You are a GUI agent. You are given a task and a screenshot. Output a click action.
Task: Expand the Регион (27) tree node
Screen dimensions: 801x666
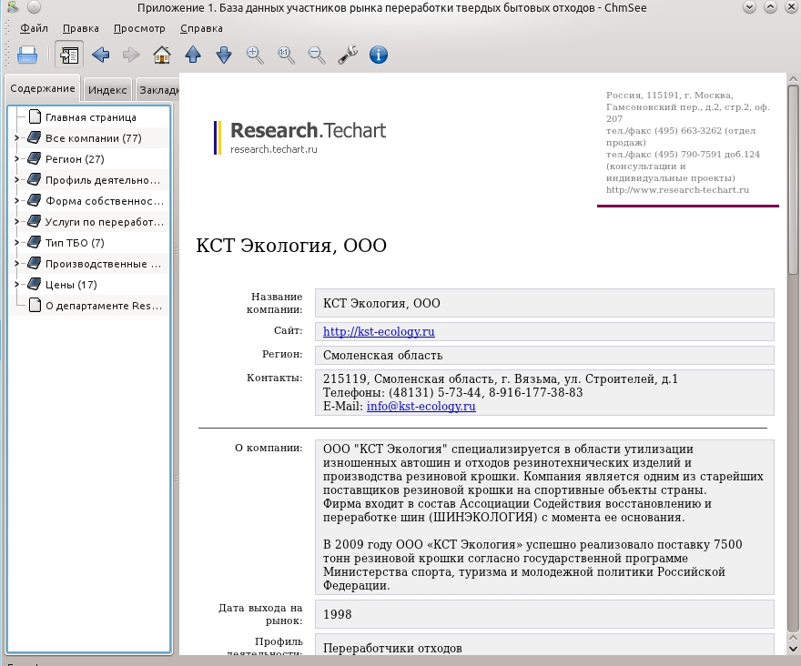(x=17, y=159)
